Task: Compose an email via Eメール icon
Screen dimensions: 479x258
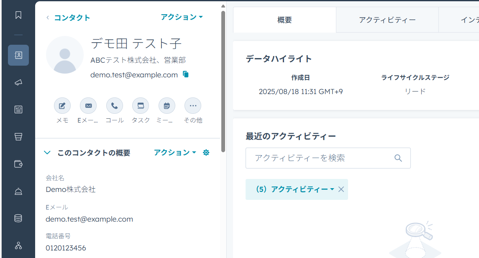Action: point(88,106)
